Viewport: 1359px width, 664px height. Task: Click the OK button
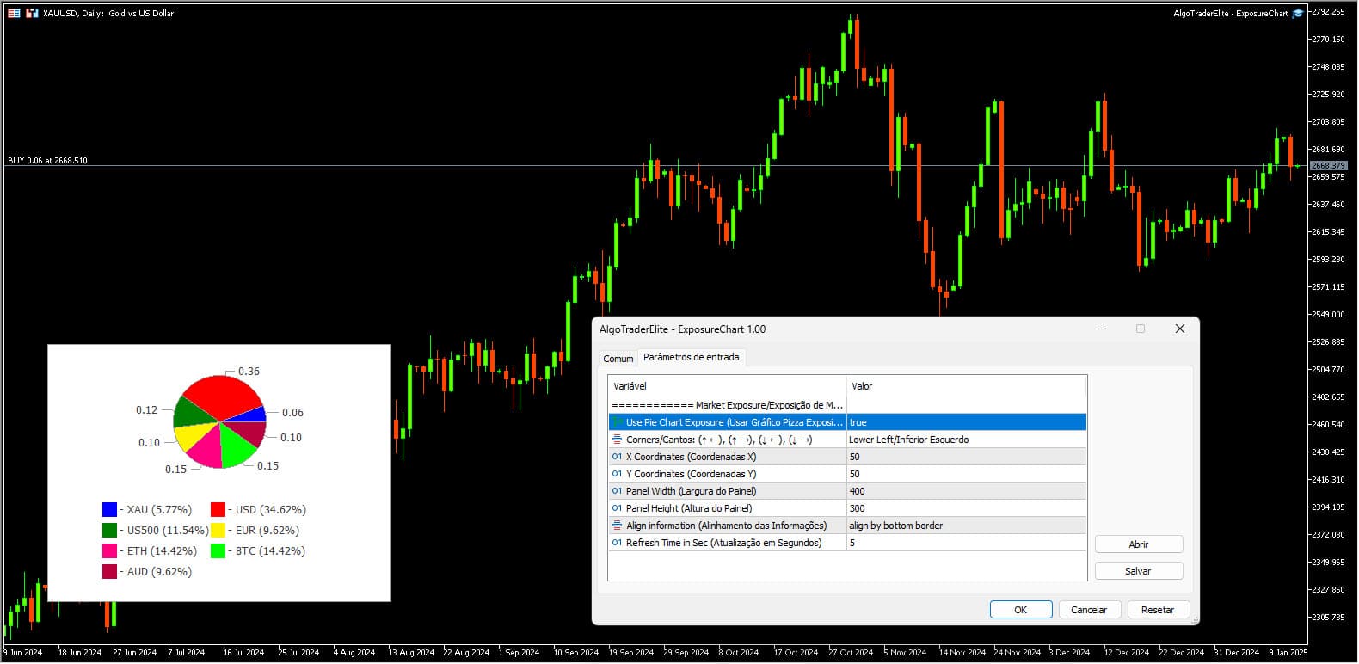click(1020, 610)
